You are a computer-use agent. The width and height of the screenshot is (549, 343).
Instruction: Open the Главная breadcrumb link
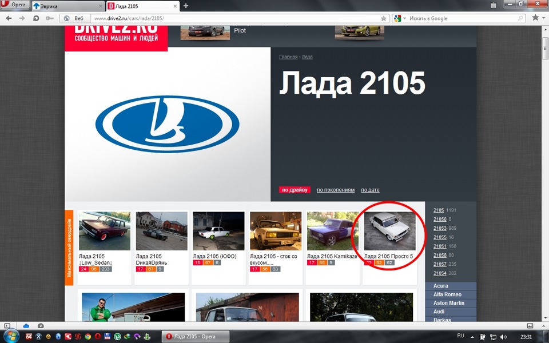(x=288, y=57)
